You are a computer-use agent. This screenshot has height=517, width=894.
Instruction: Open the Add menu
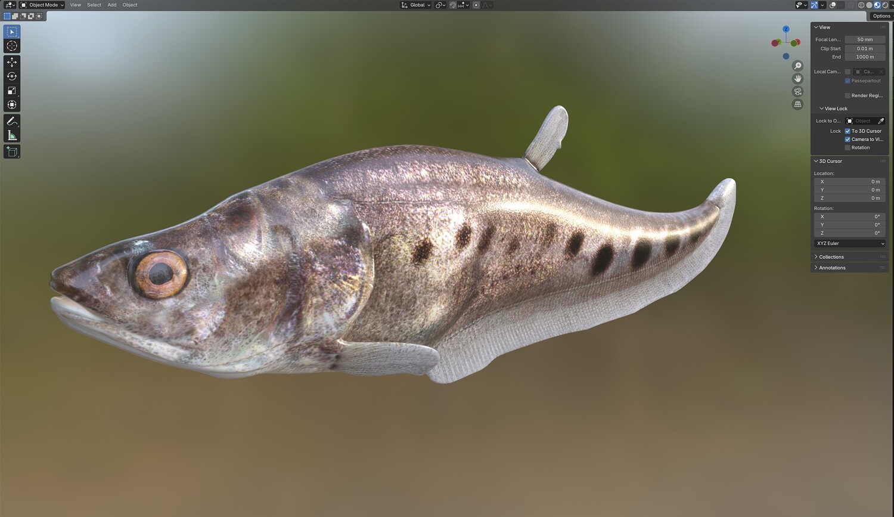point(112,5)
